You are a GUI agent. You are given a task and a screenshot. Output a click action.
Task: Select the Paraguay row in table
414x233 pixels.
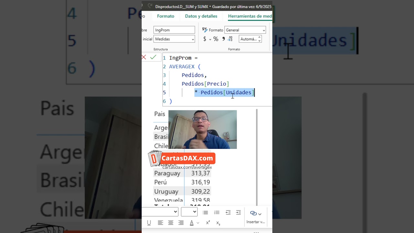click(182, 173)
